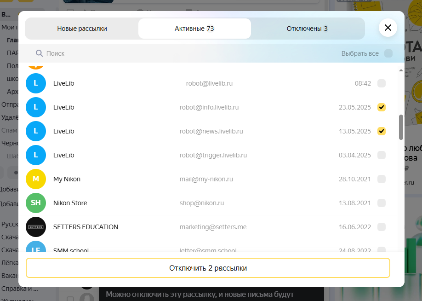Click the list's vertical scrollbar thumb
Screen dimensions: 422x301
pyautogui.click(x=401, y=127)
